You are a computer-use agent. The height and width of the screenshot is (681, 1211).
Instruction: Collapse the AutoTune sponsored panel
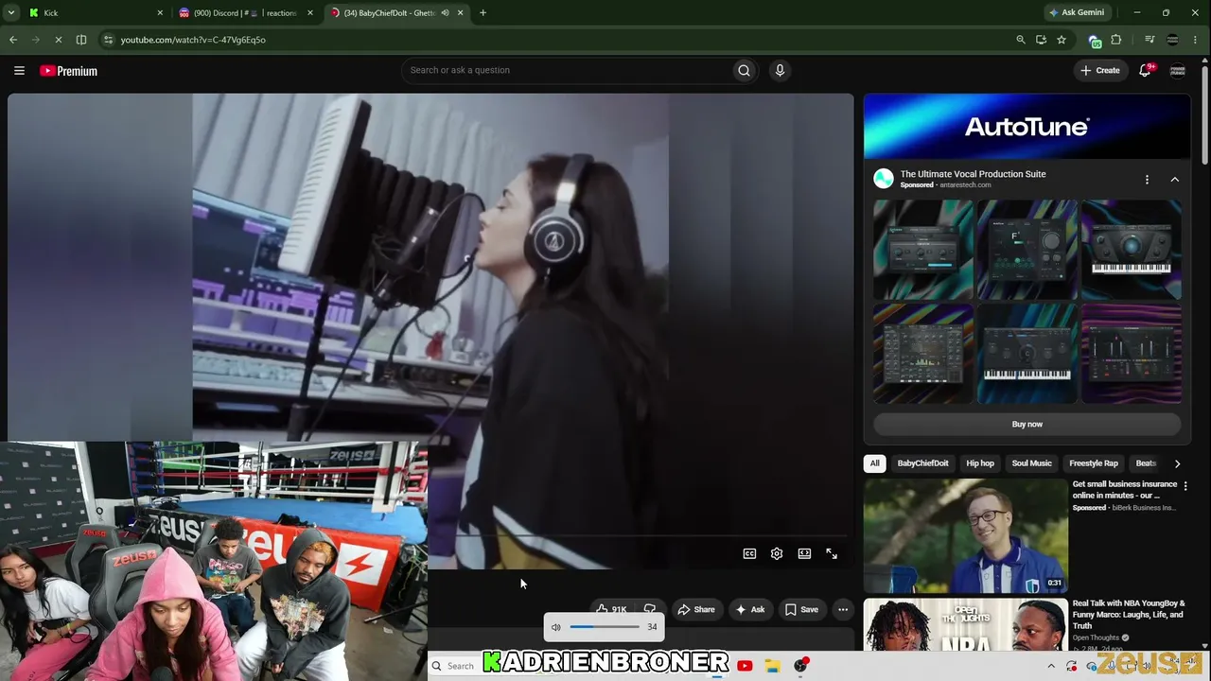[x=1175, y=180]
